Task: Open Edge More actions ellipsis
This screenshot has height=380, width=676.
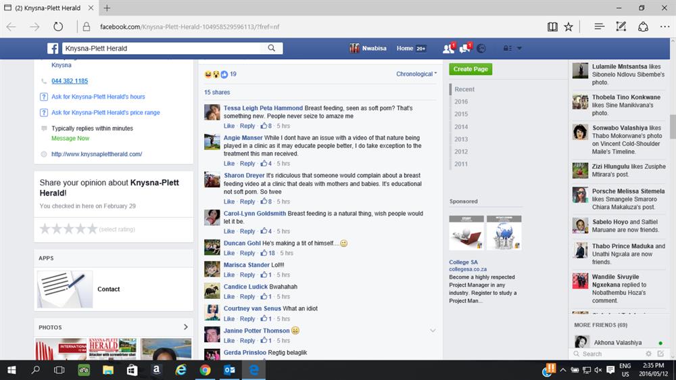Action: tap(665, 27)
